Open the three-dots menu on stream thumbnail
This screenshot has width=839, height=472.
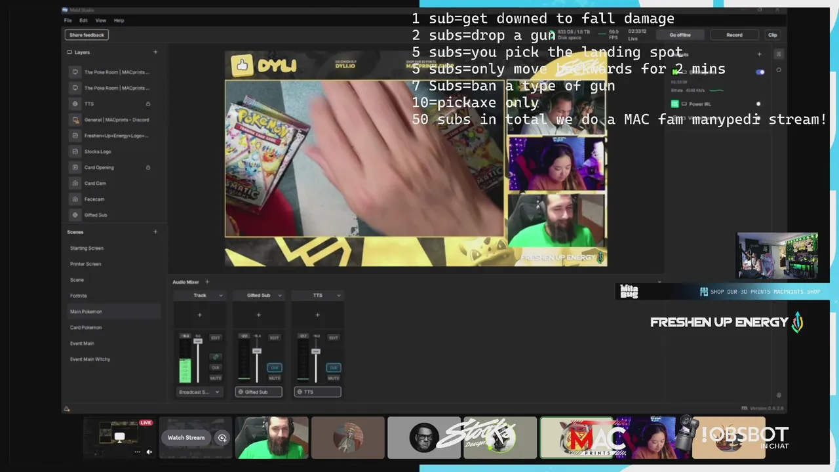(x=137, y=452)
